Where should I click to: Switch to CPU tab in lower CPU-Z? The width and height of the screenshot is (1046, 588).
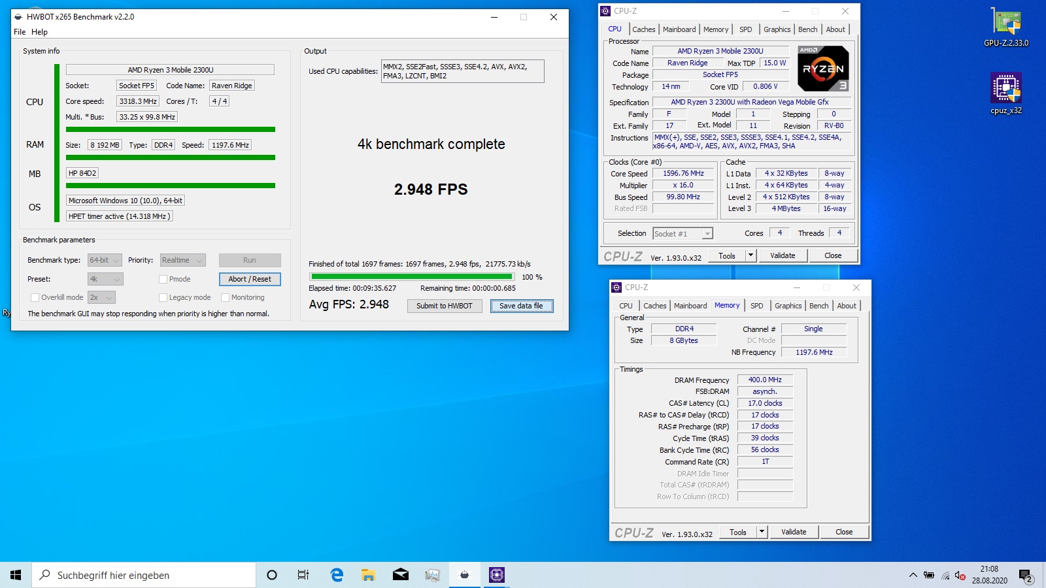(626, 306)
